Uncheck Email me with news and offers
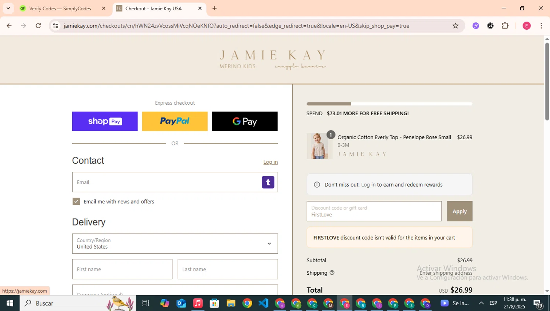The height and width of the screenshot is (311, 550). point(76,202)
